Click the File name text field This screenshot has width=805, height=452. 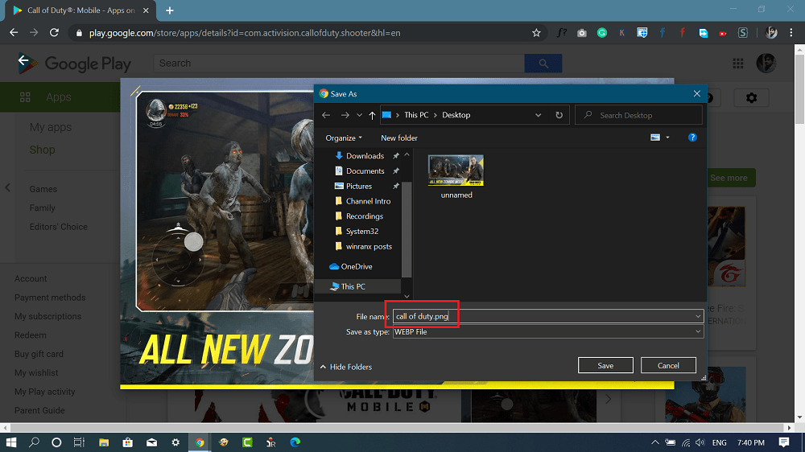click(x=547, y=316)
